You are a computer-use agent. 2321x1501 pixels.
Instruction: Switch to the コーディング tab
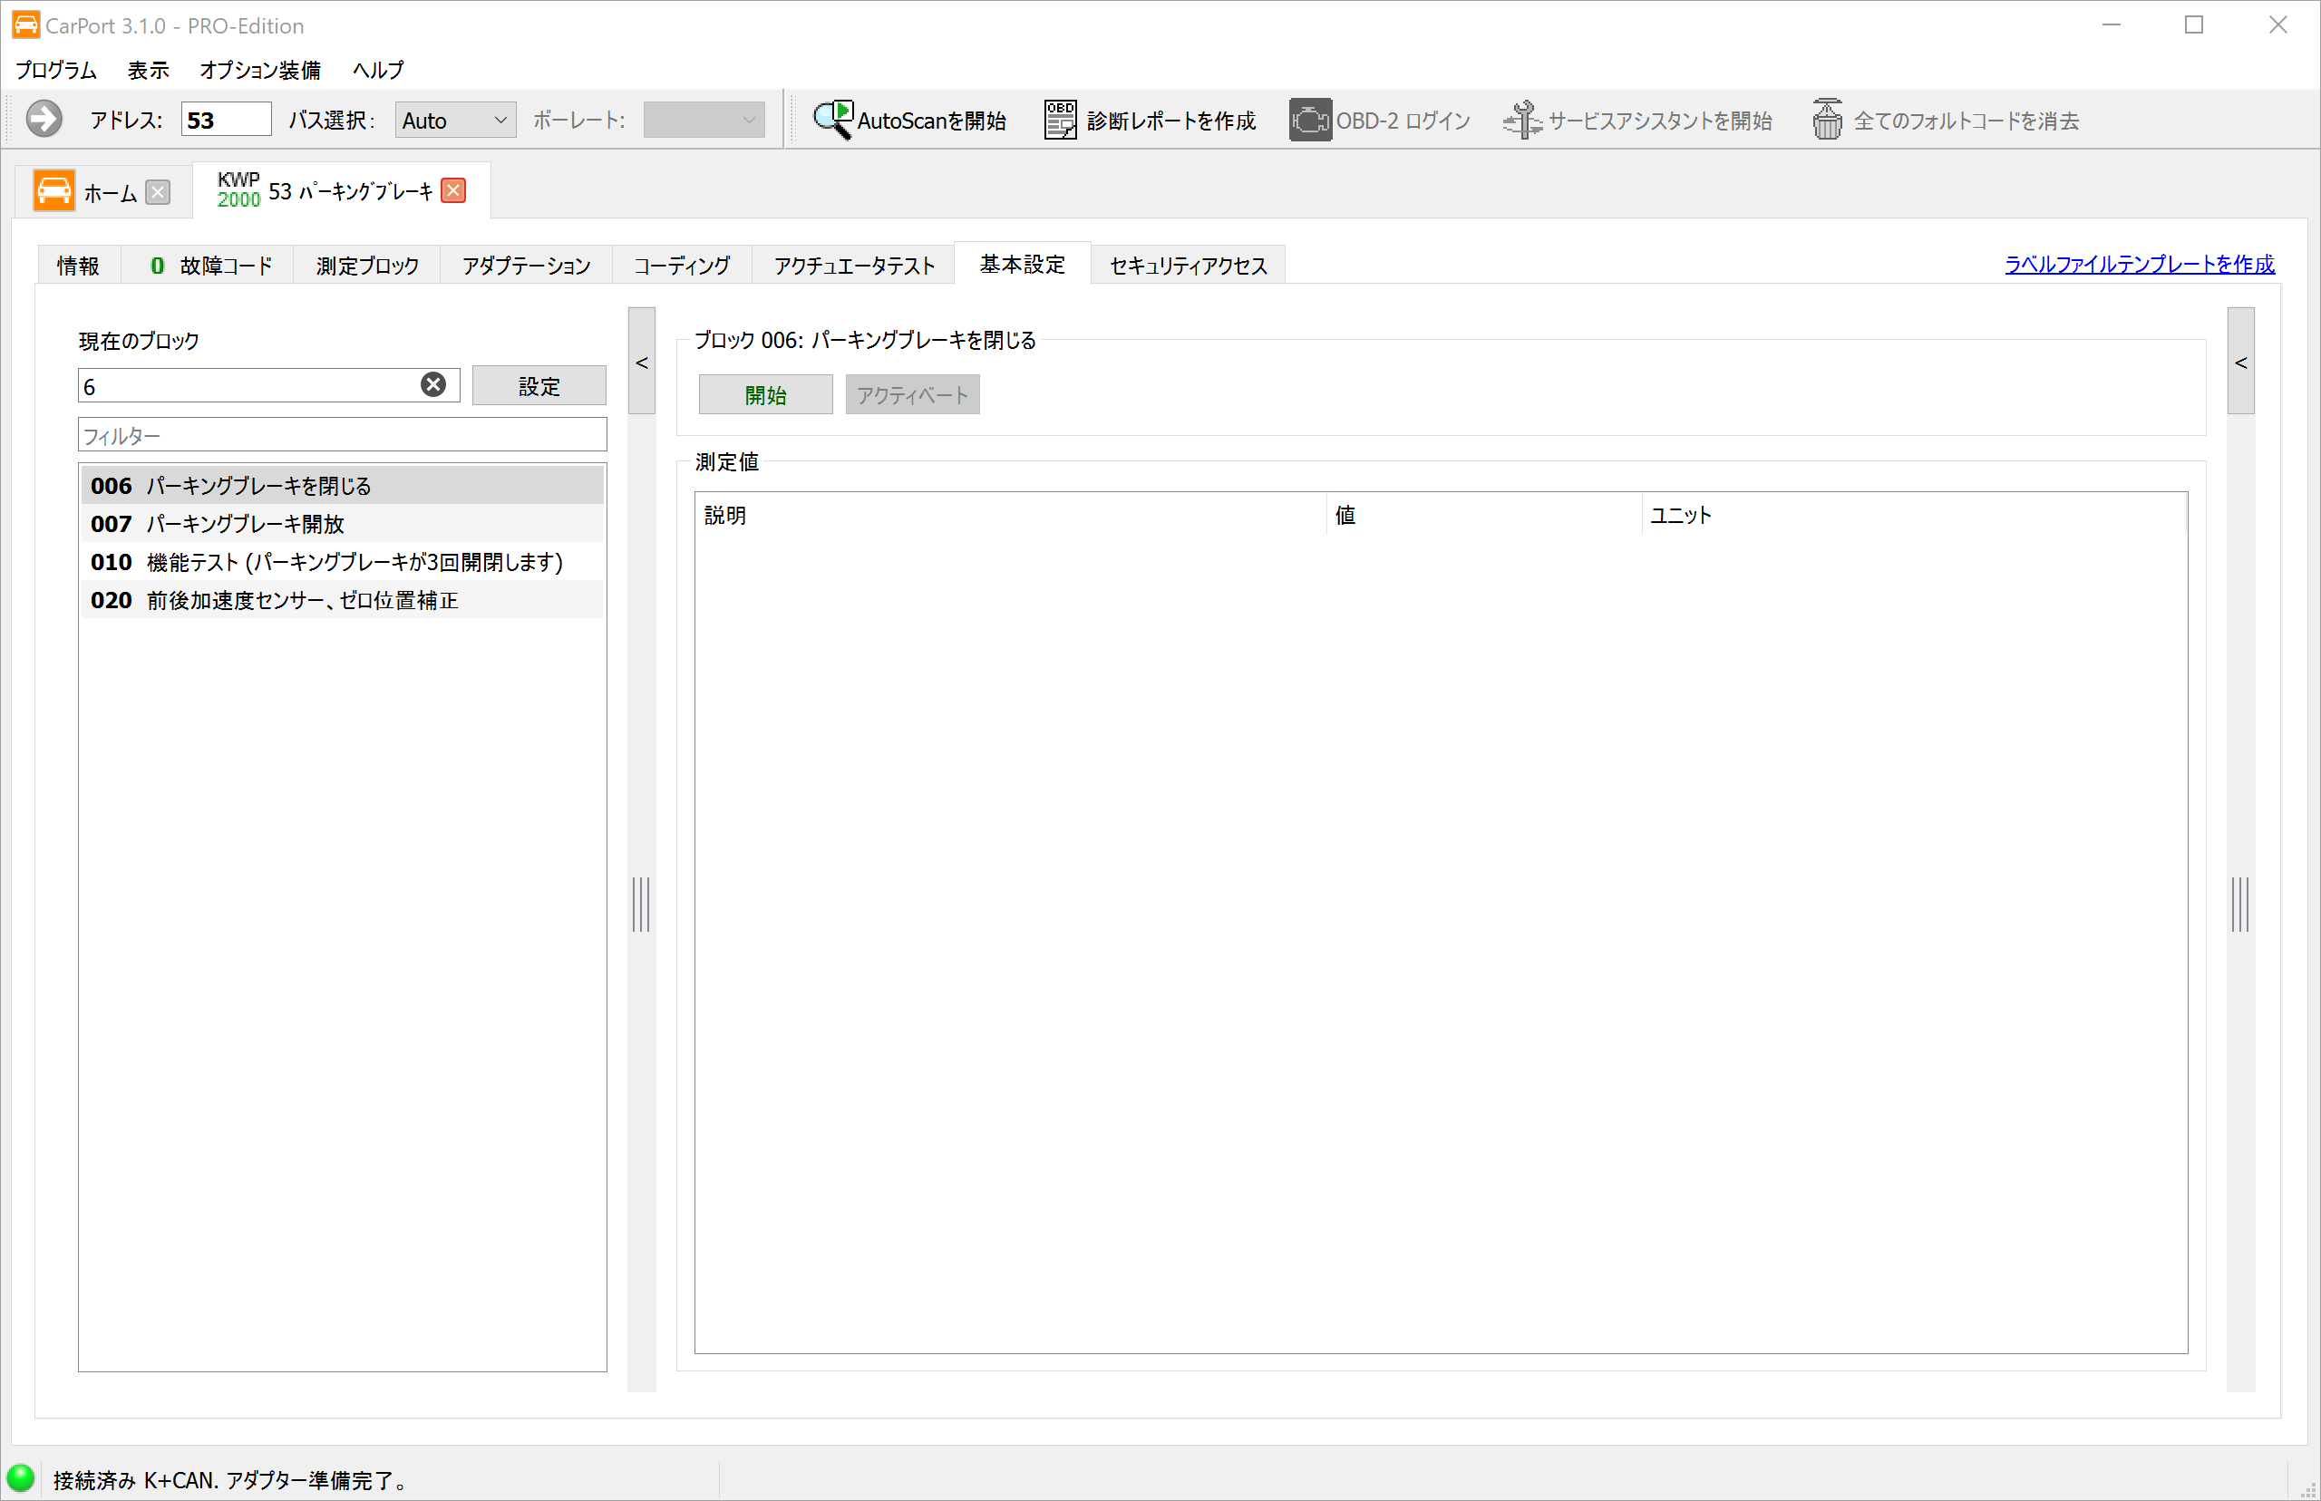tap(683, 265)
